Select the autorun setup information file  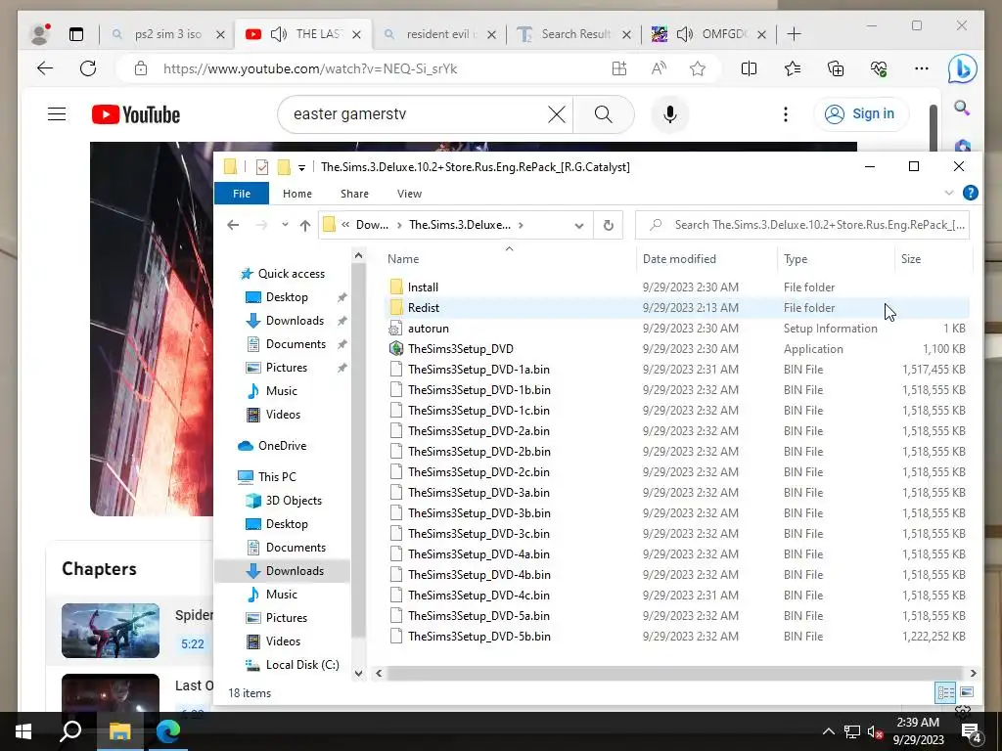coord(677,329)
